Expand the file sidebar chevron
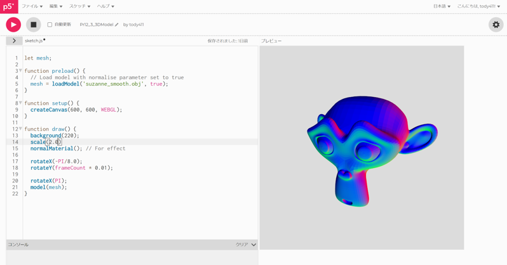 click(14, 41)
